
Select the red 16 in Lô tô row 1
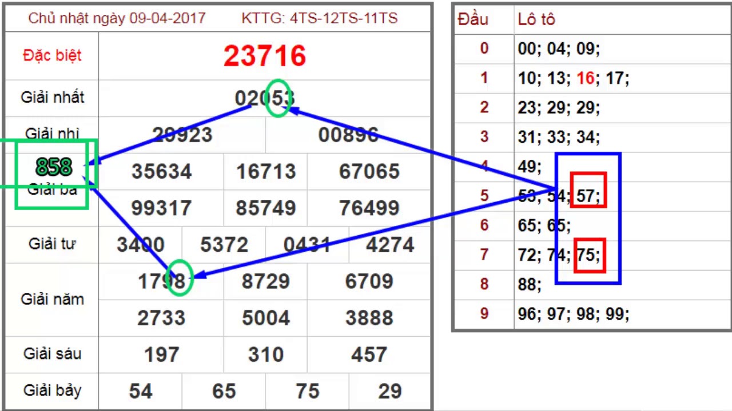click(585, 78)
